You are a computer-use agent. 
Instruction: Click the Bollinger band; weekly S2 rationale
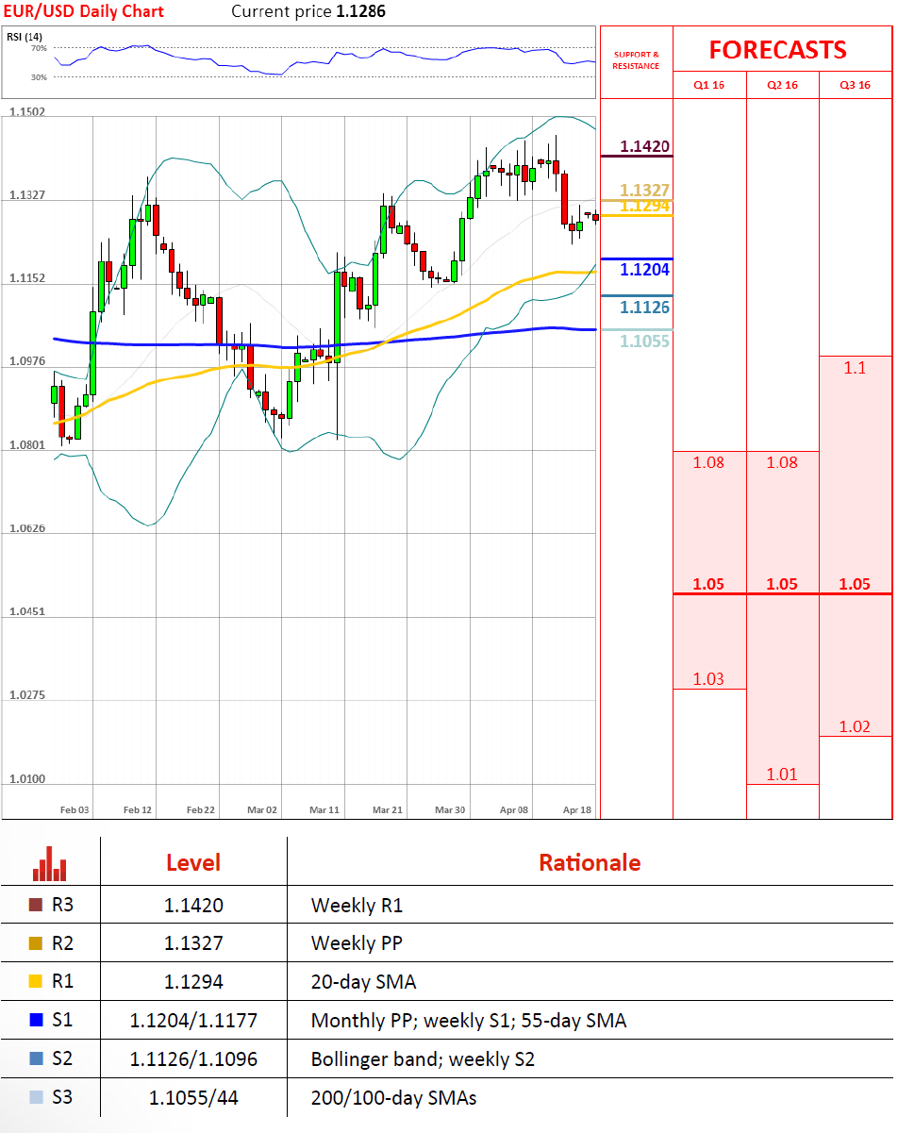tap(423, 1059)
